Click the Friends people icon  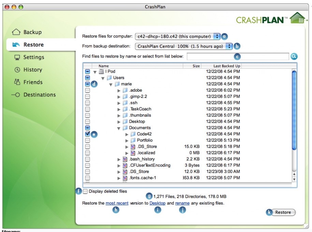tap(17, 82)
